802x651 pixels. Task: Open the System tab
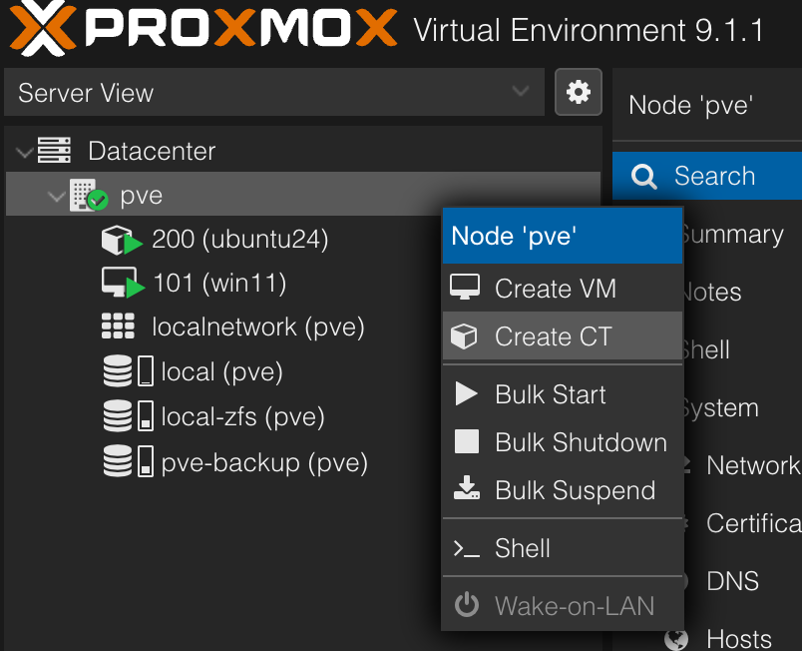(x=720, y=408)
